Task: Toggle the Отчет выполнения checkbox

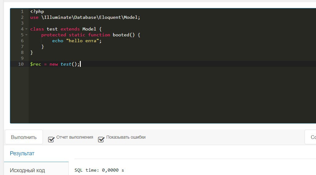Action: coord(51,139)
